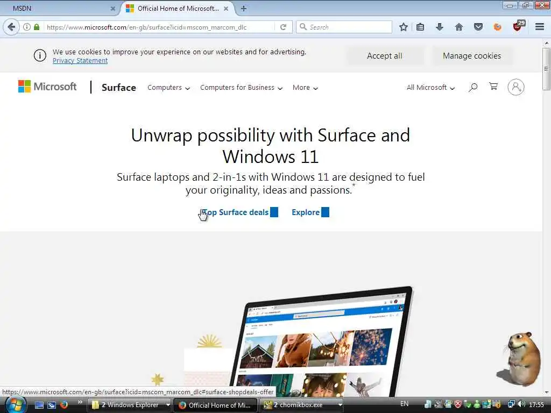
Task: Open the orange Firefox account icon
Action: (x=497, y=27)
